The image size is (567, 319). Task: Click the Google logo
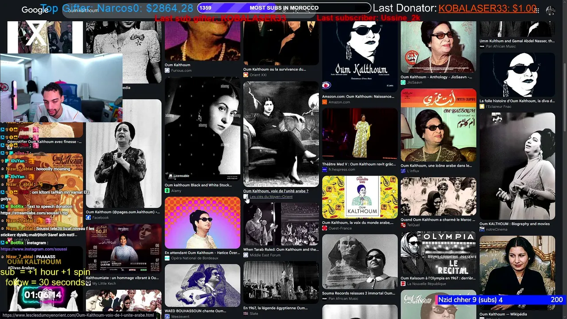[35, 10]
